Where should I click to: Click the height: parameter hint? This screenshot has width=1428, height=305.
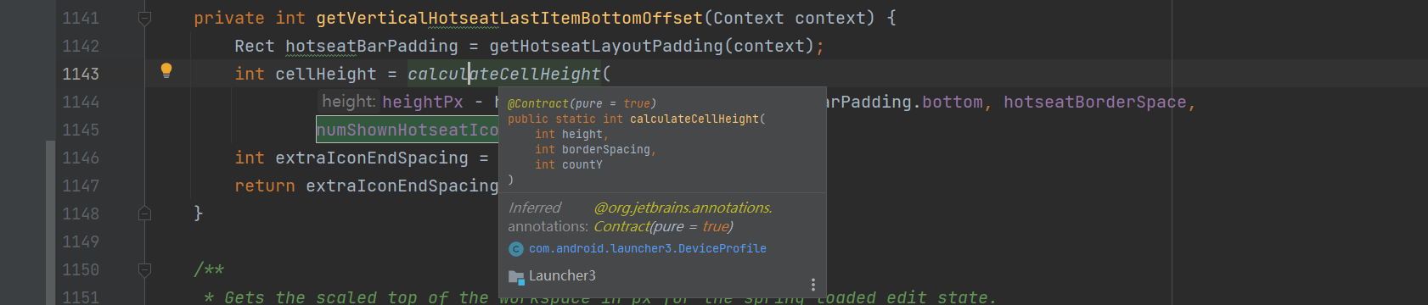pos(348,102)
